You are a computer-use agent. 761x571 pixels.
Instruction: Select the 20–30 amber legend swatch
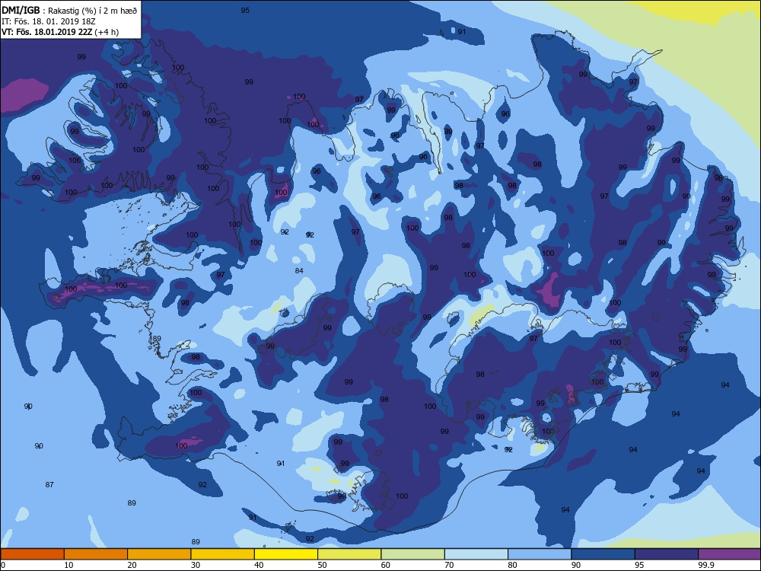click(159, 554)
